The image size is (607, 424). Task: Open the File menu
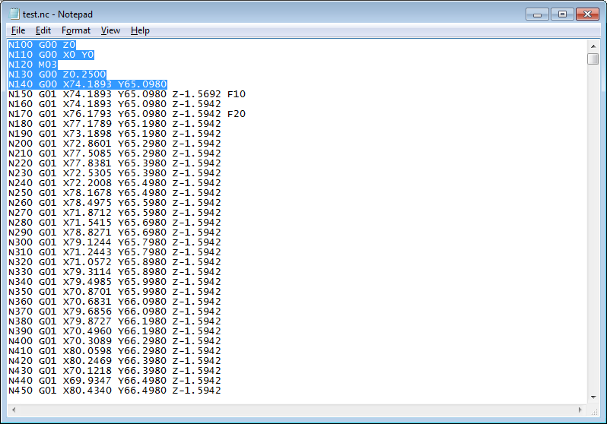(x=18, y=30)
